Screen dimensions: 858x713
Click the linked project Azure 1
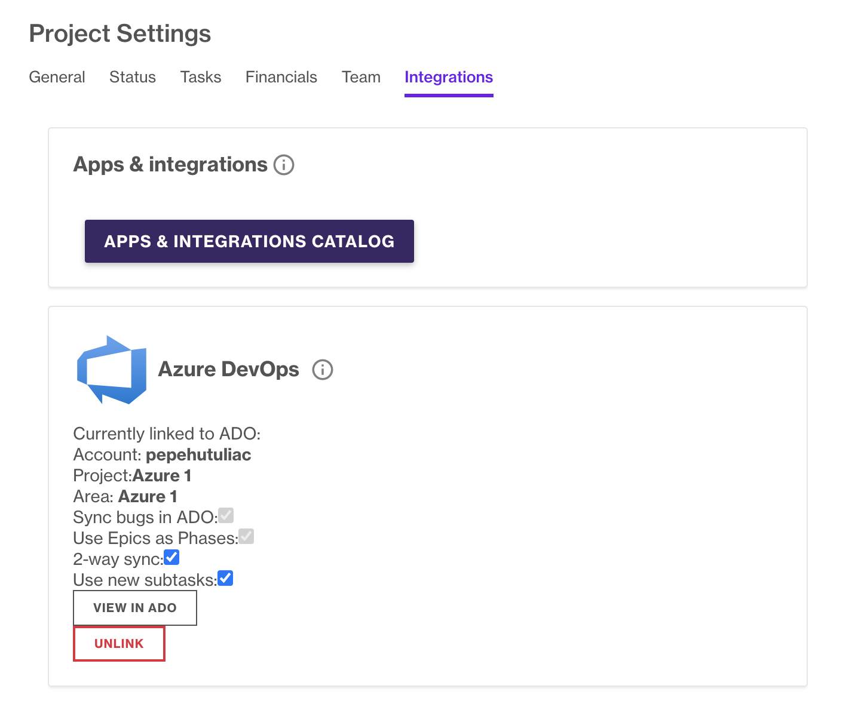click(161, 475)
